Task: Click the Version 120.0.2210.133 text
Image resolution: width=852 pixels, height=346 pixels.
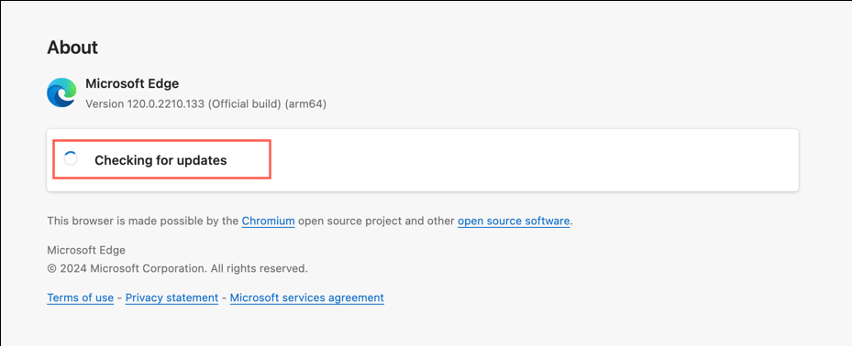Action: [206, 103]
